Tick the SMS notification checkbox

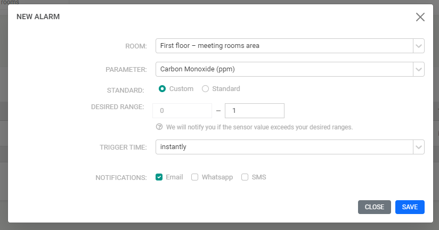(245, 177)
